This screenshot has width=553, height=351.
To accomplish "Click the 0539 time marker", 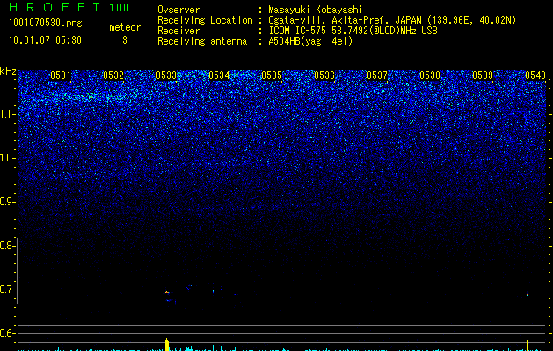I will point(483,75).
